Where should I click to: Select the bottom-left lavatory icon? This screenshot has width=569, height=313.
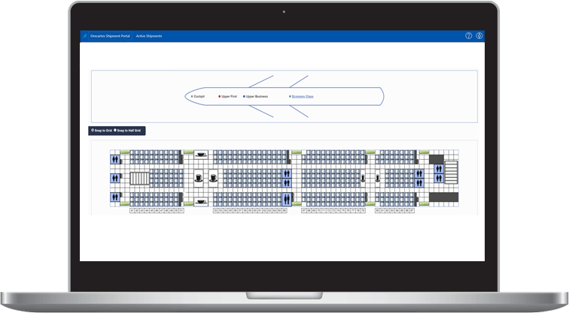coord(114,198)
